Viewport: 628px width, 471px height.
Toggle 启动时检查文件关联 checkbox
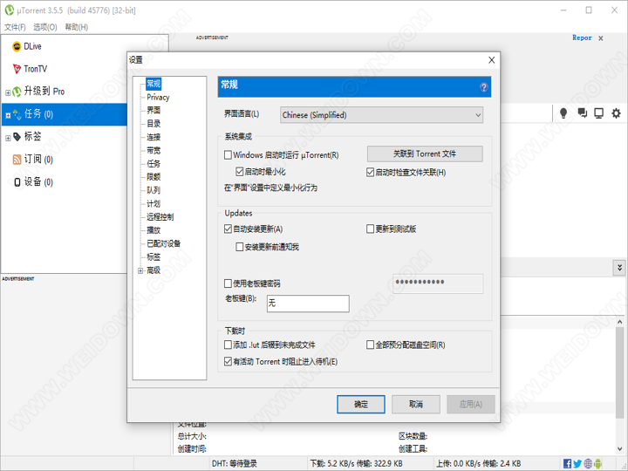click(370, 173)
